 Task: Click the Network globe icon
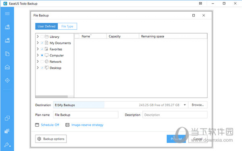[x=46, y=61]
